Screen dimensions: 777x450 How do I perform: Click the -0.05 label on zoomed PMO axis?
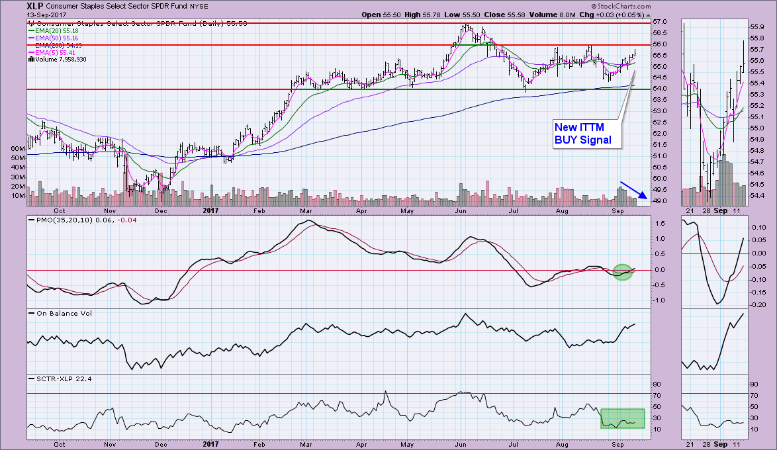757,267
